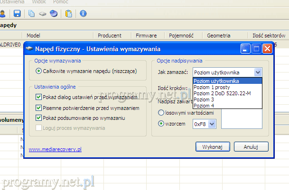Open the 0xF8 pattern dropdown
Screen dimensions: 289x190
tap(212, 124)
